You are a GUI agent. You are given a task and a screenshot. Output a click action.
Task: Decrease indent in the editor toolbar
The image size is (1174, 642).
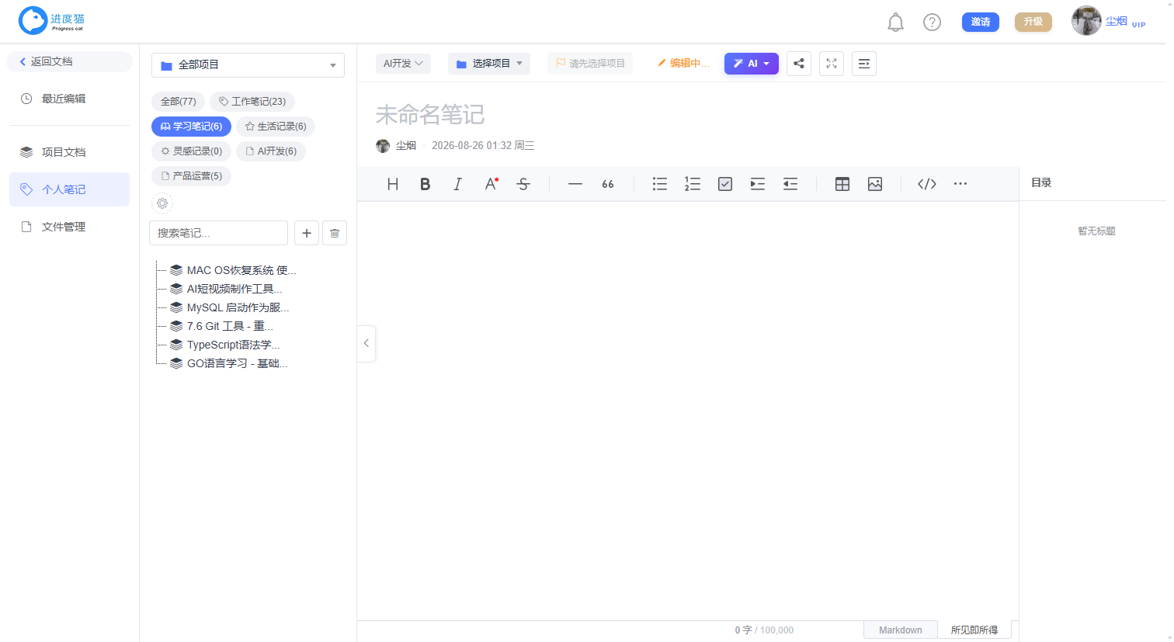(790, 184)
